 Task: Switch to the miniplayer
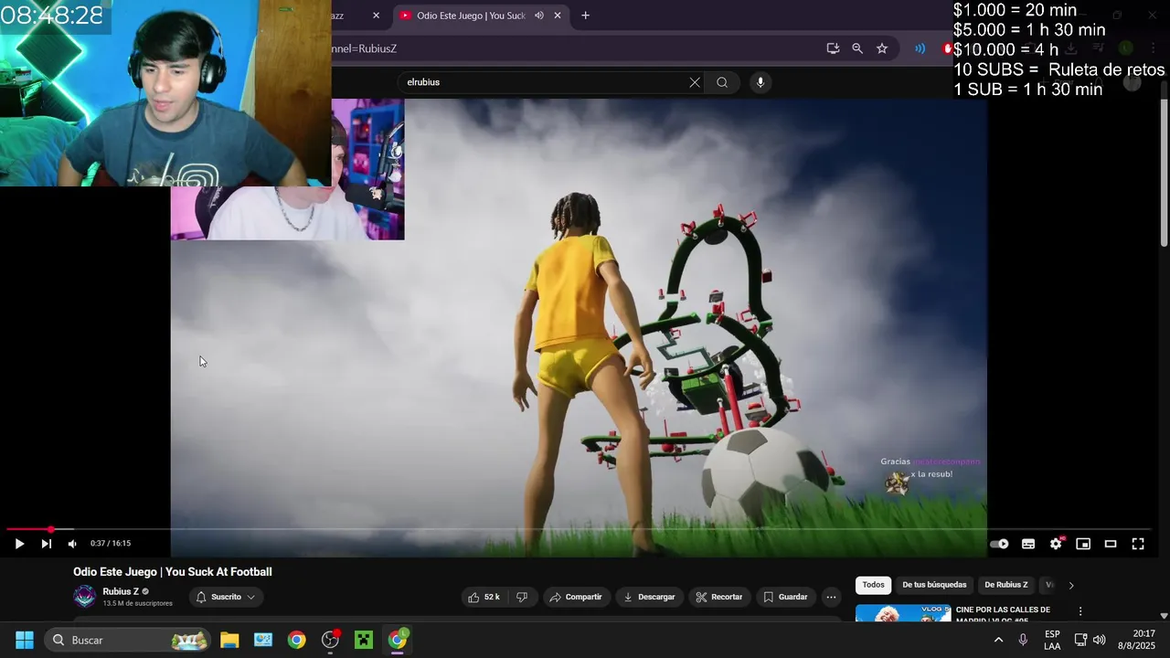point(1083,544)
